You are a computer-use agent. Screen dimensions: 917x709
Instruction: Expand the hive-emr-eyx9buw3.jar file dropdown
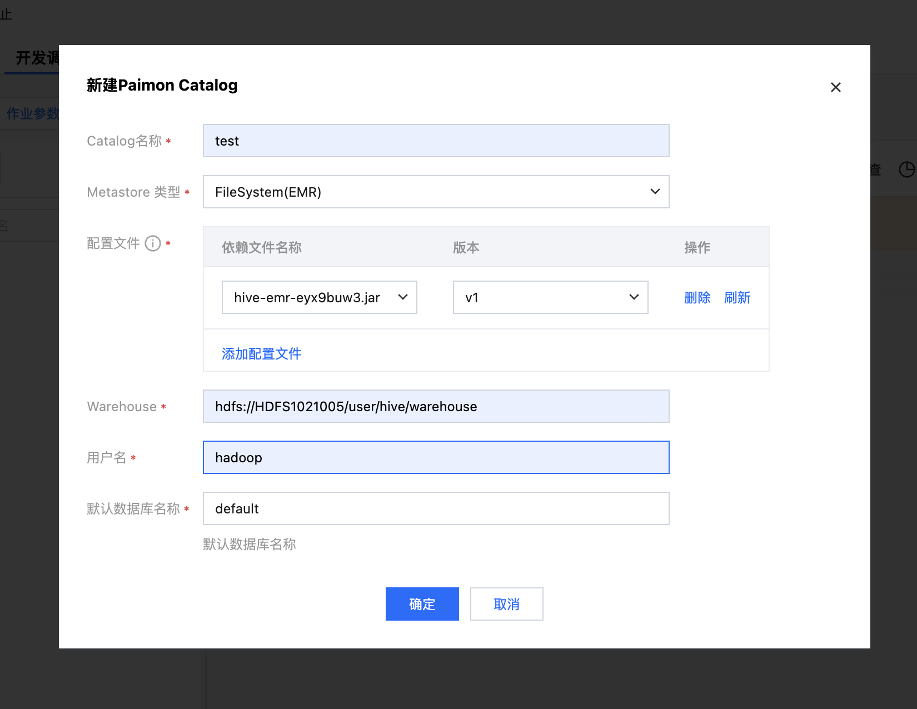[x=319, y=297]
